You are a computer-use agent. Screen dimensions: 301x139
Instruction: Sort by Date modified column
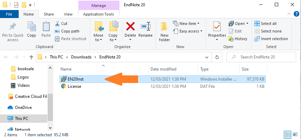coord(163,69)
